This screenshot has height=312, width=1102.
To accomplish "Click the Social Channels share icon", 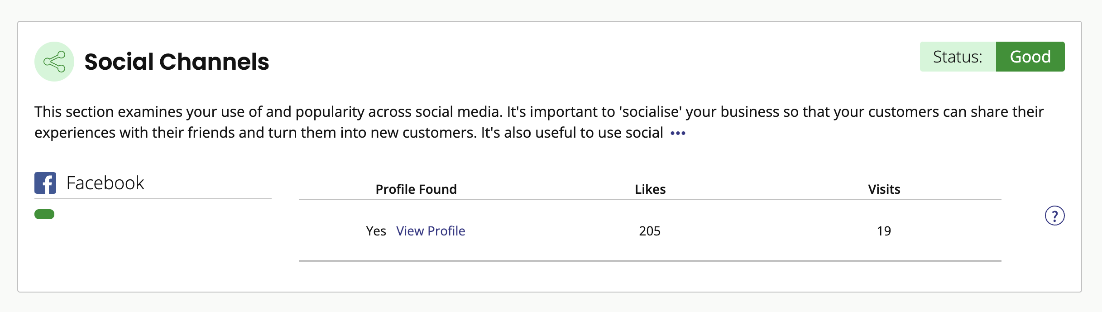I will tap(54, 62).
